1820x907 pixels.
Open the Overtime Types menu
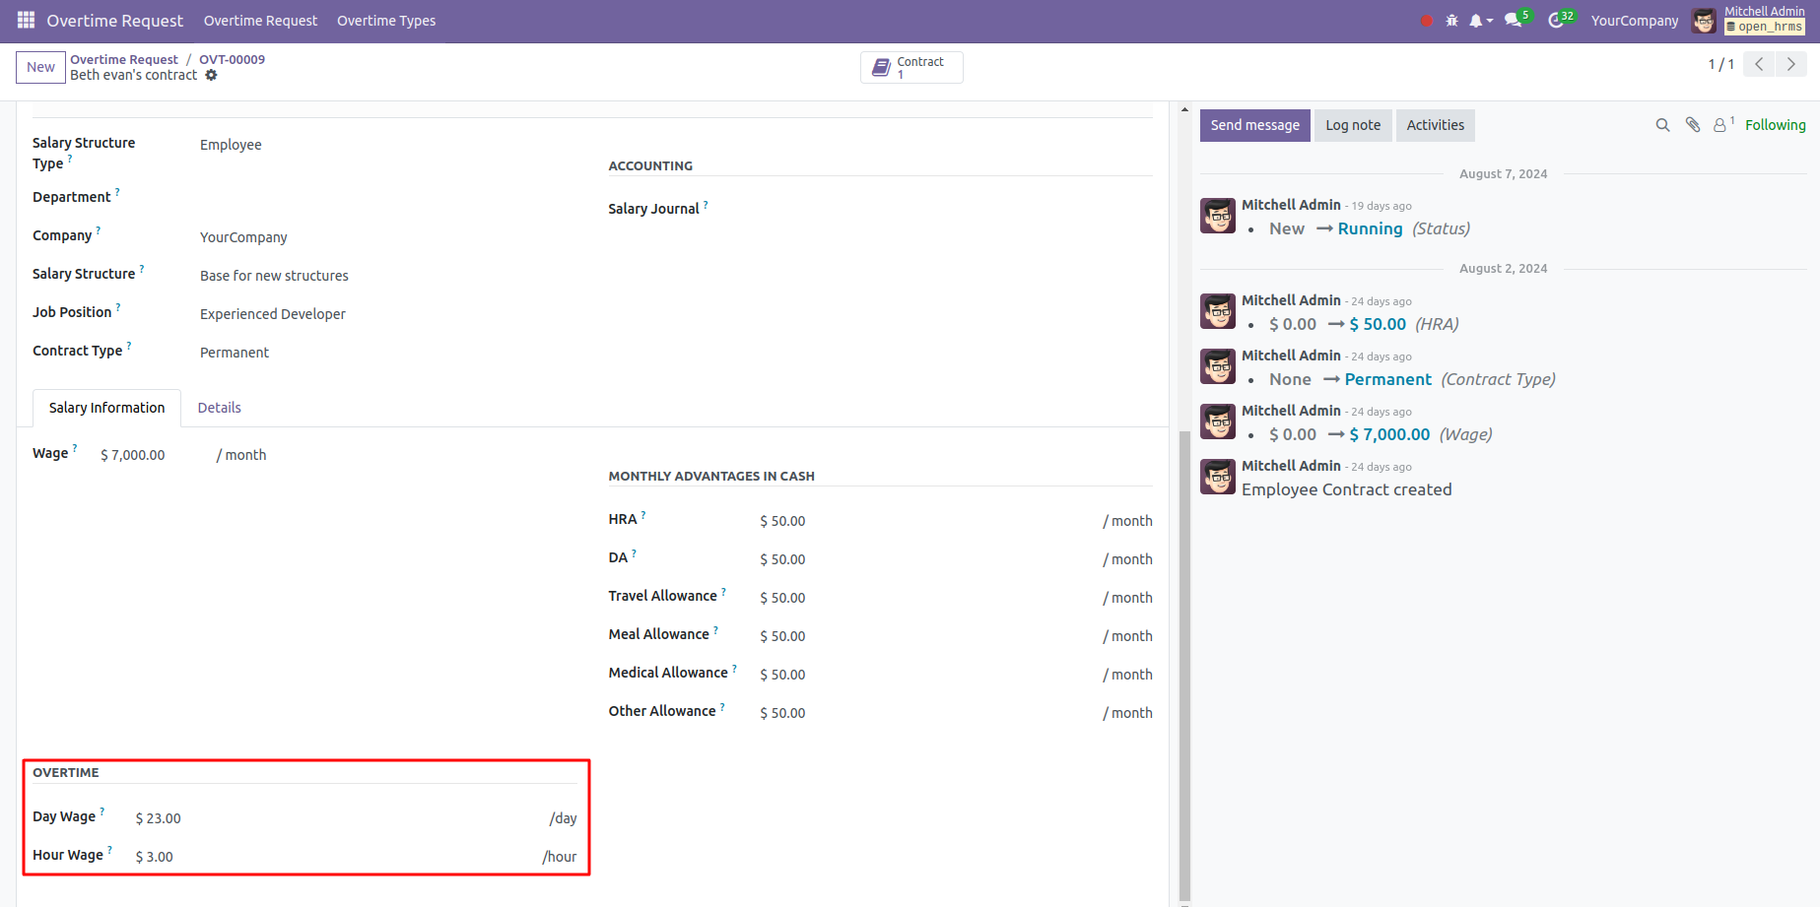(385, 21)
